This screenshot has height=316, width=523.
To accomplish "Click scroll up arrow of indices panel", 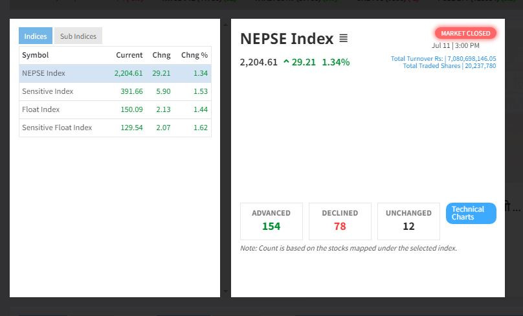I will [x=225, y=25].
